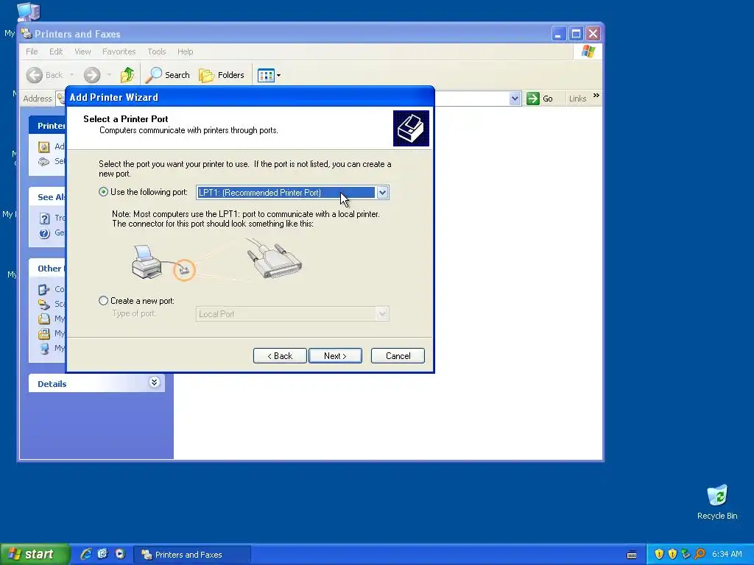Viewport: 754px width, 565px height.
Task: Click the My Pictures icon in Other Places
Action: [44, 333]
